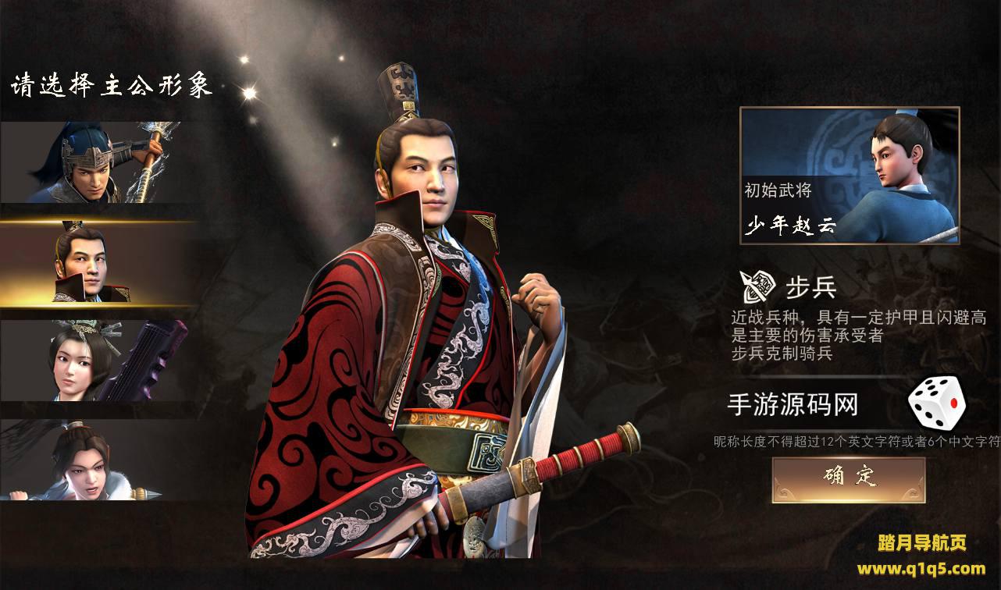Viewport: 1001px width, 590px height.
Task: Select the female character with white fur collar
Action: (x=98, y=460)
